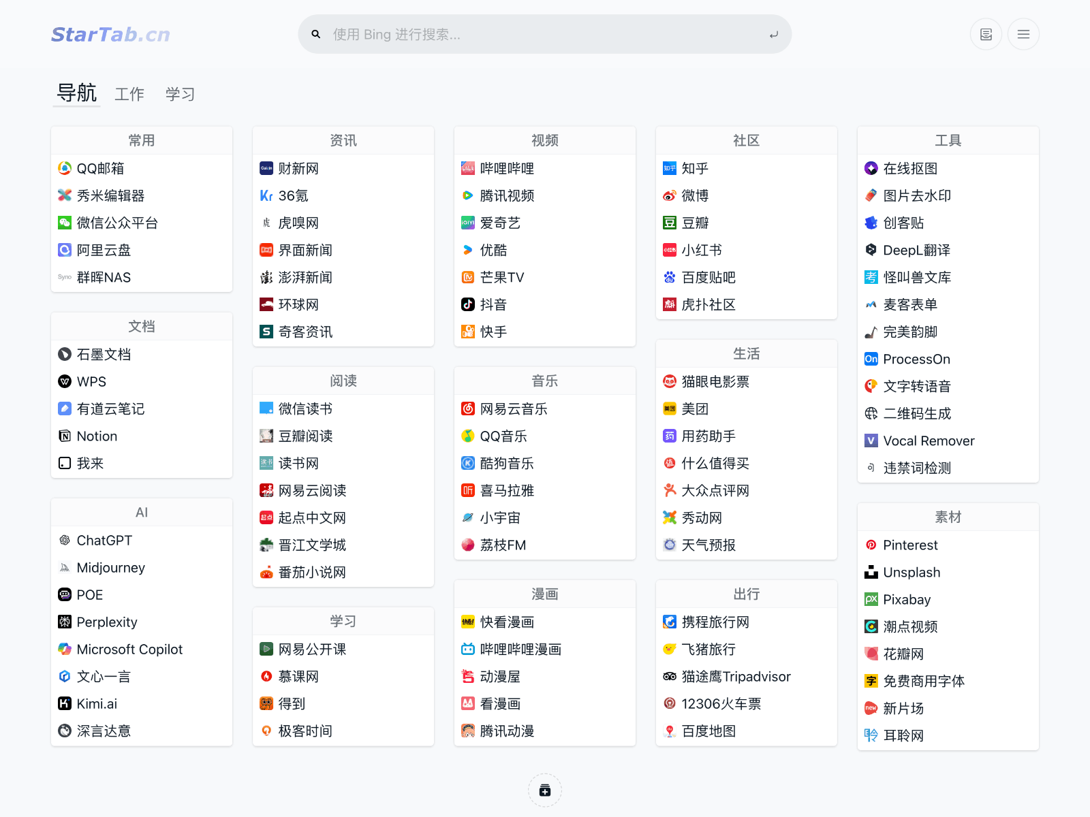This screenshot has height=817, width=1090.
Task: Switch to the 学习 tab
Action: coord(178,94)
